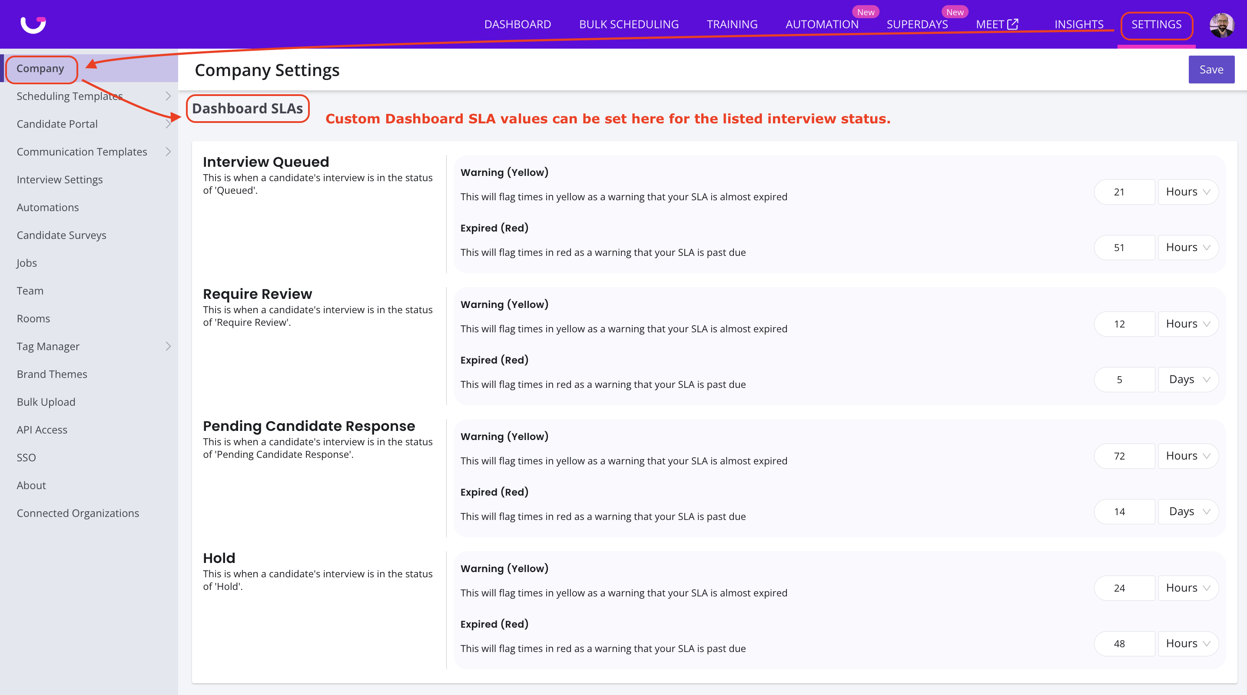This screenshot has width=1247, height=695.
Task: Open the INSIGHTS menu item
Action: click(1079, 24)
